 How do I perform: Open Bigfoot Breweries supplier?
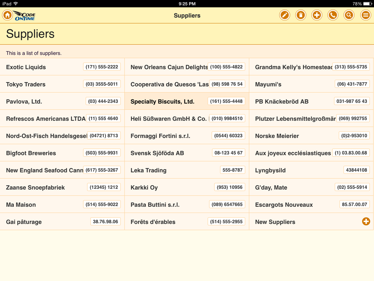31,153
